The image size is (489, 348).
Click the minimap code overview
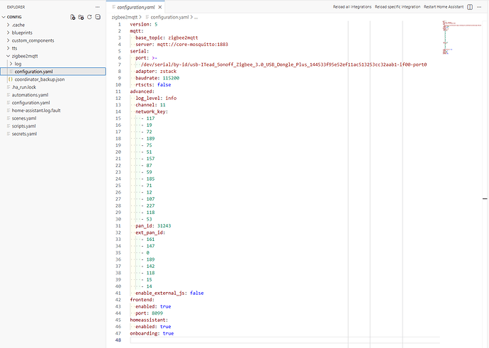[461, 38]
